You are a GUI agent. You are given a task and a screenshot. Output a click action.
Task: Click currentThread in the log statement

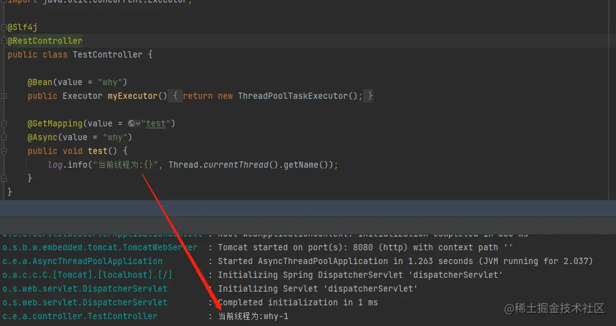236,165
